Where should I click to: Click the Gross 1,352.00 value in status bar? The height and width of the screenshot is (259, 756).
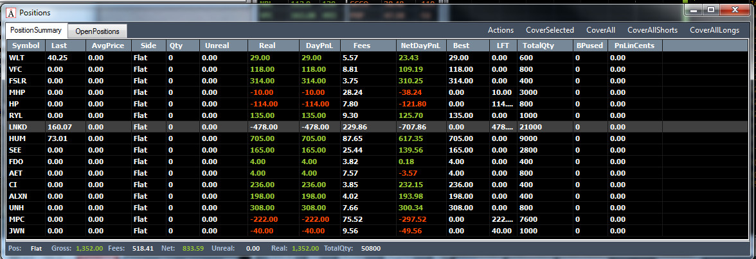(x=90, y=249)
